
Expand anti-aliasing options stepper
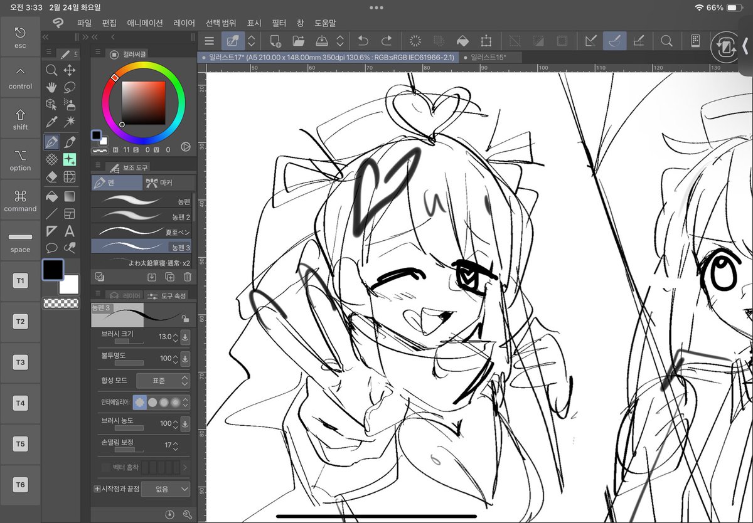click(186, 402)
